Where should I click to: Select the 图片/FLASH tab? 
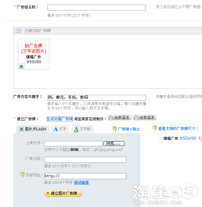tap(33, 129)
